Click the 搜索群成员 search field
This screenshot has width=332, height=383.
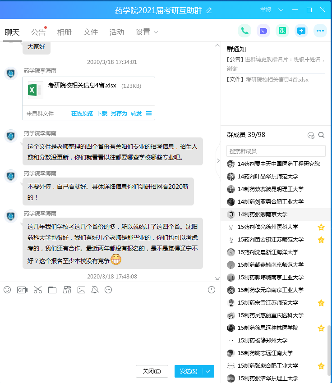coord(276,151)
